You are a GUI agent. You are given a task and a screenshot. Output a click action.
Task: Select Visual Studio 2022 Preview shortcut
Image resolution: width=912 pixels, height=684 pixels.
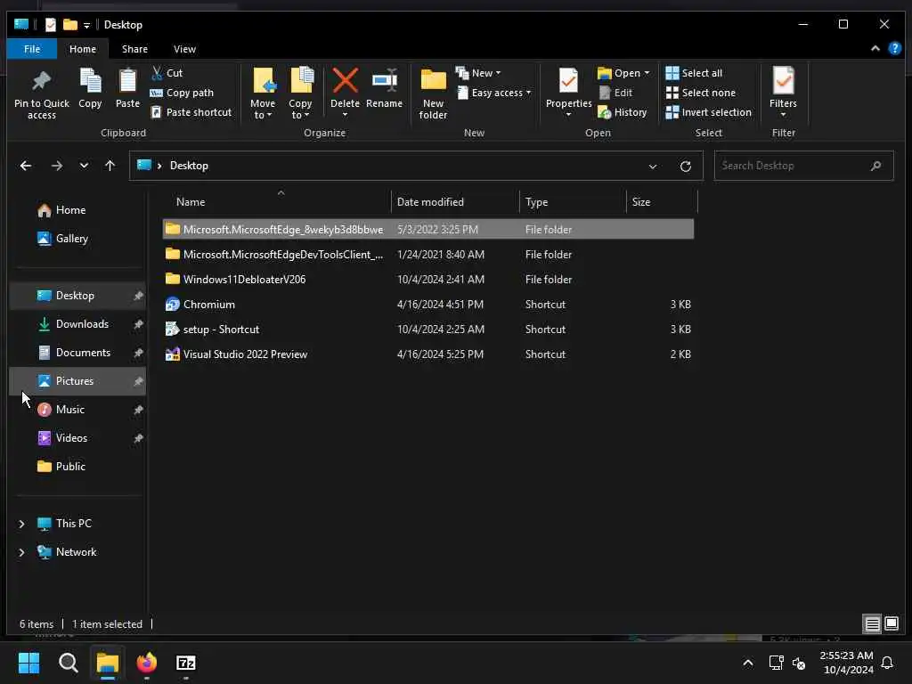pos(428,354)
